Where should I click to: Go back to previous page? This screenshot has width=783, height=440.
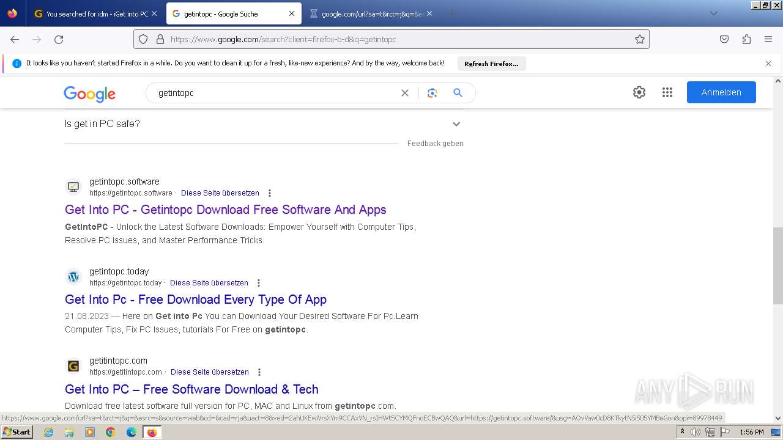(15, 39)
